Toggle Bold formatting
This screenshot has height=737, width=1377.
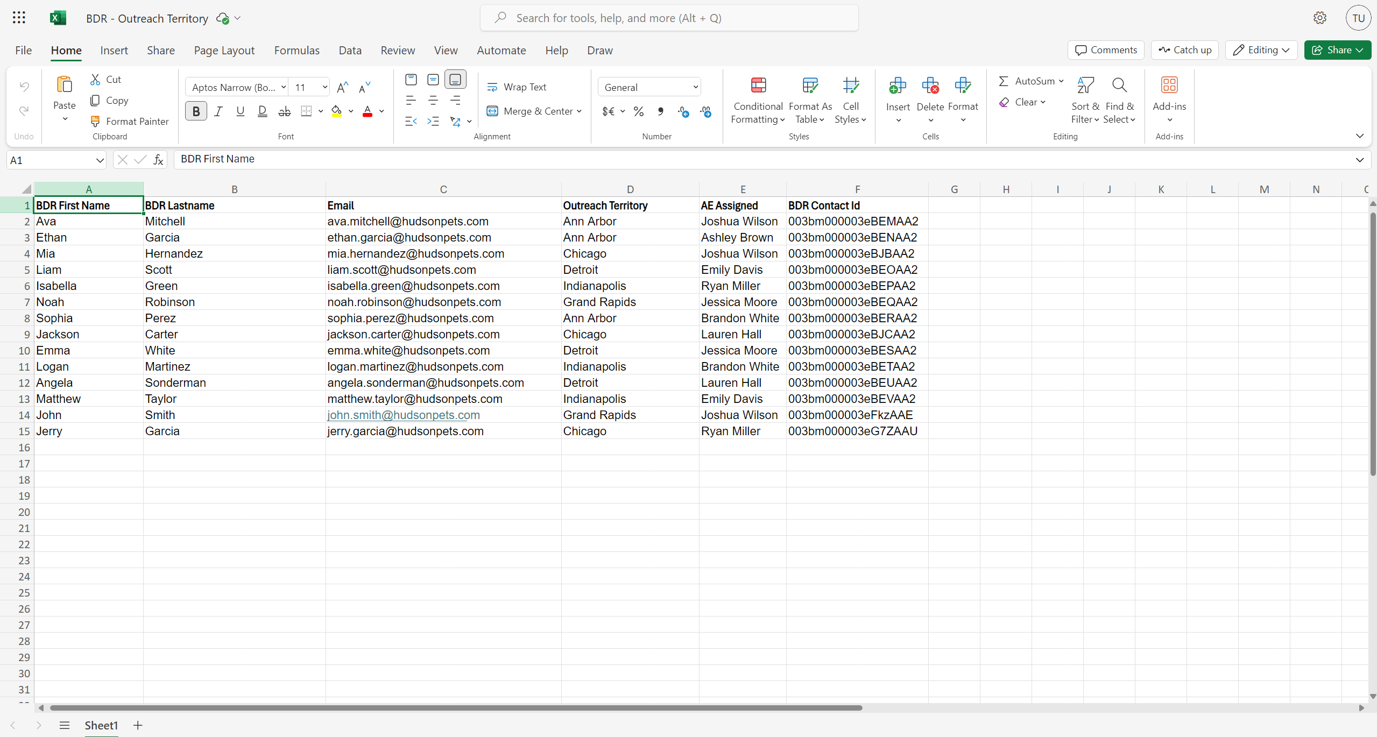196,111
